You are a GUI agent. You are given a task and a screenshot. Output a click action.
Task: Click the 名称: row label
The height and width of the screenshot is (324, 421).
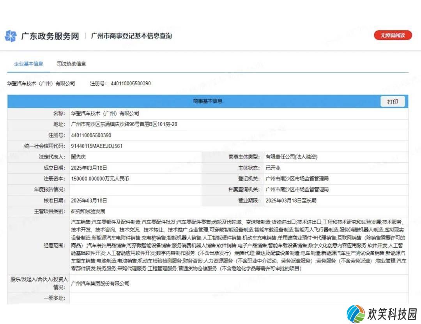(59, 113)
